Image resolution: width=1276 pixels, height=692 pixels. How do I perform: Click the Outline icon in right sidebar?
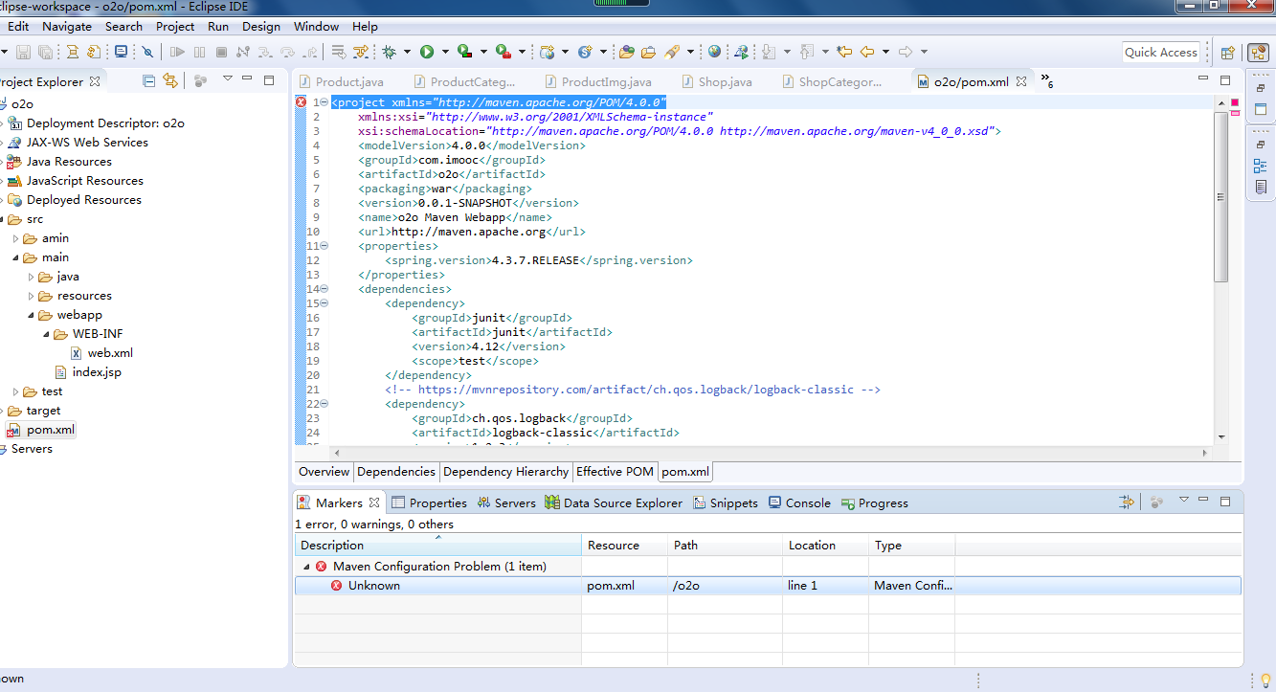click(1260, 166)
